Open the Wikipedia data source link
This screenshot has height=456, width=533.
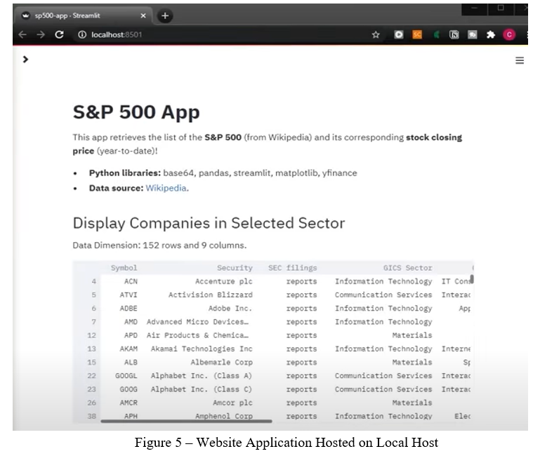(x=166, y=188)
